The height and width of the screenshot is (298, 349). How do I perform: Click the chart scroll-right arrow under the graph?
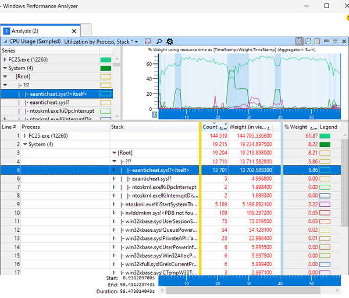[155, 115]
